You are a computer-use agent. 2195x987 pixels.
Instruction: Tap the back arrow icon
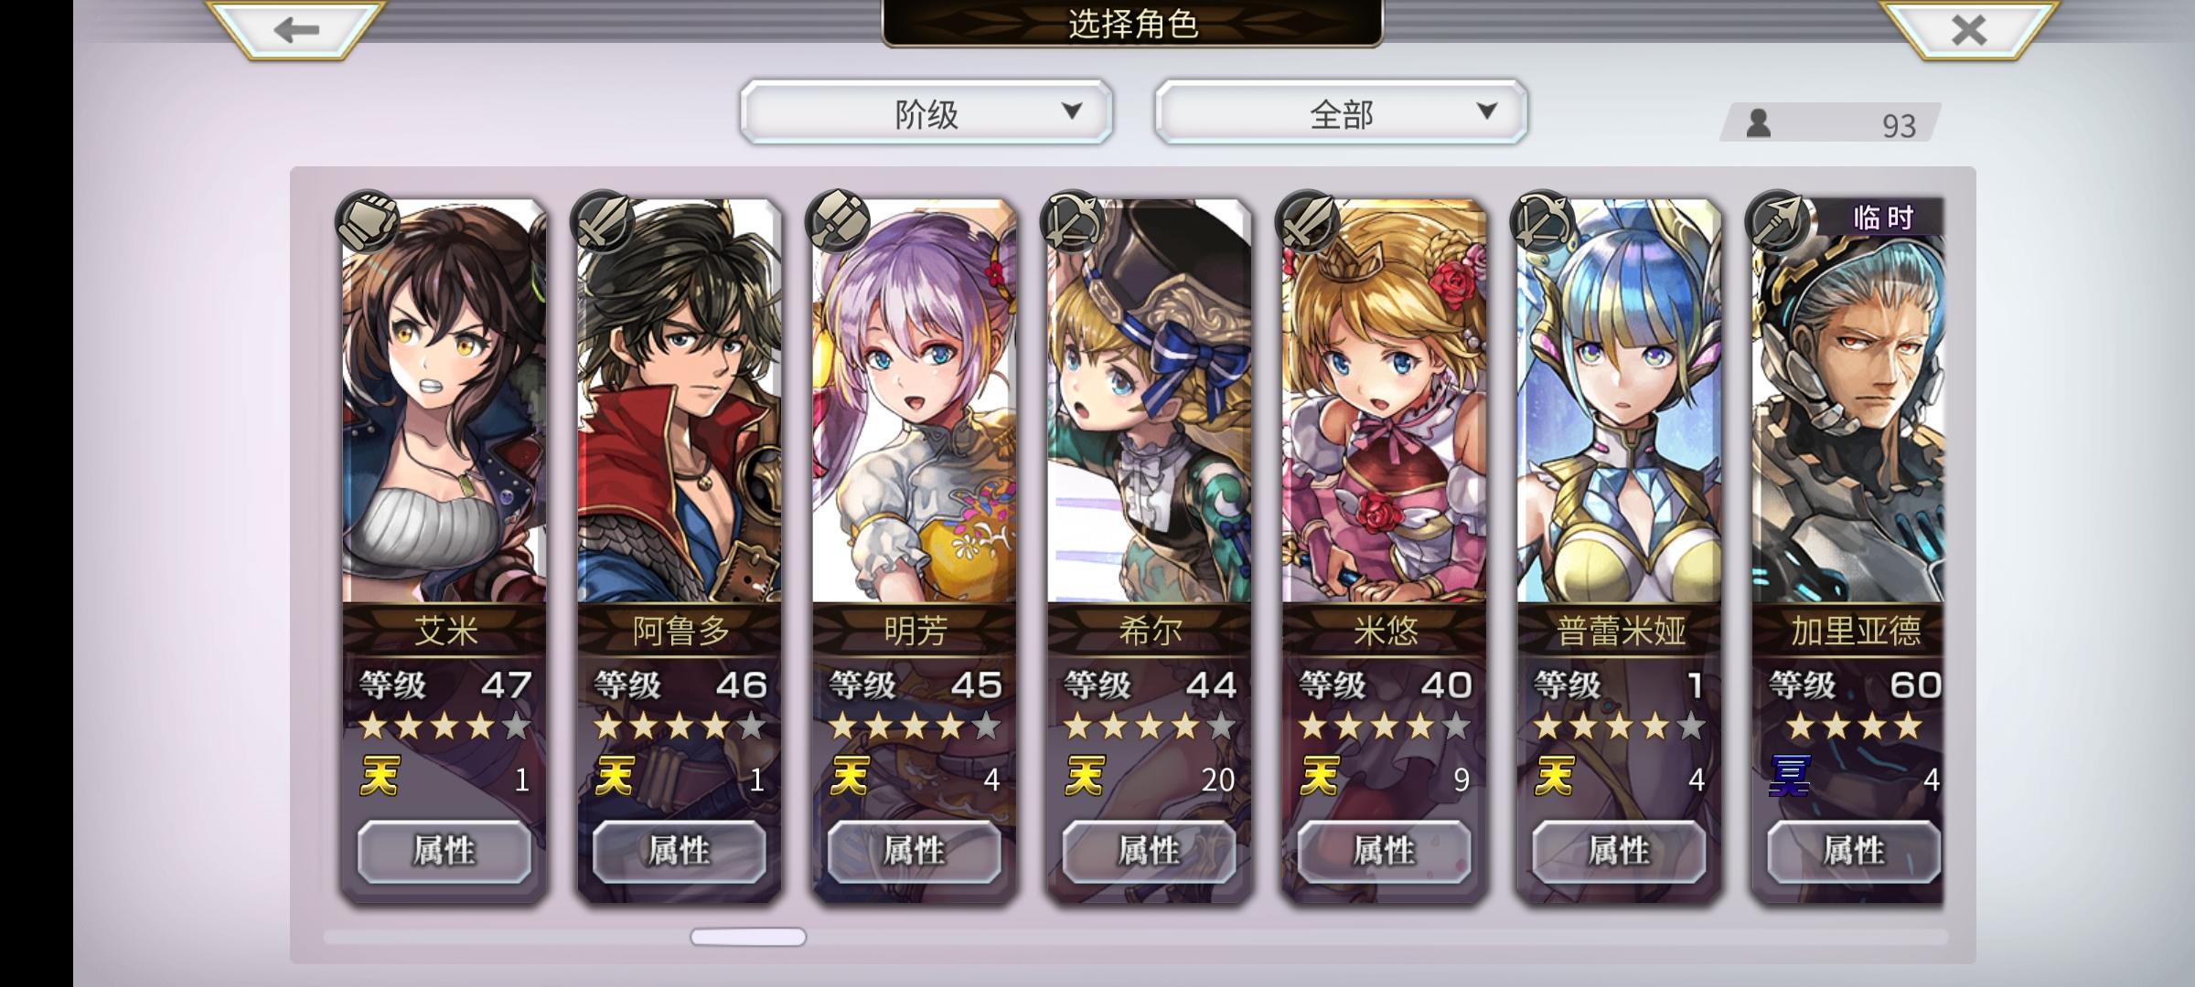[x=296, y=30]
